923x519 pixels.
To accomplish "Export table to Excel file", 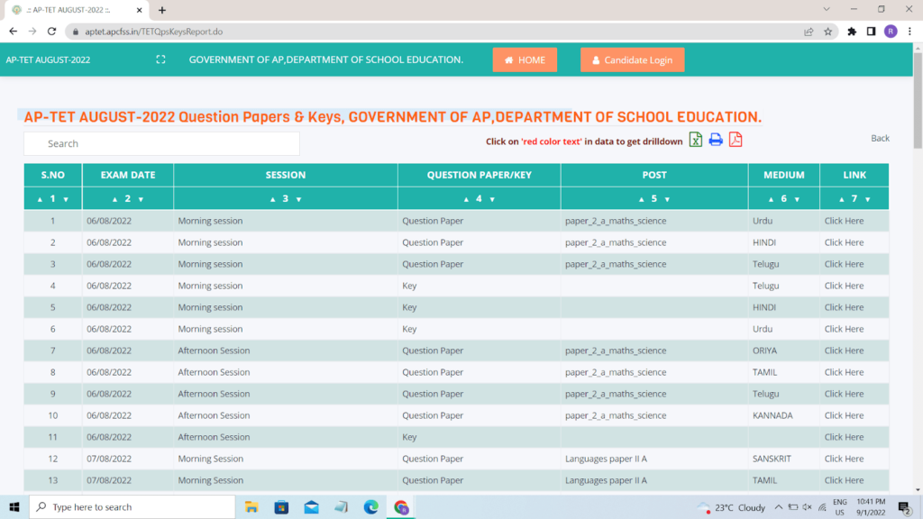I will [696, 140].
